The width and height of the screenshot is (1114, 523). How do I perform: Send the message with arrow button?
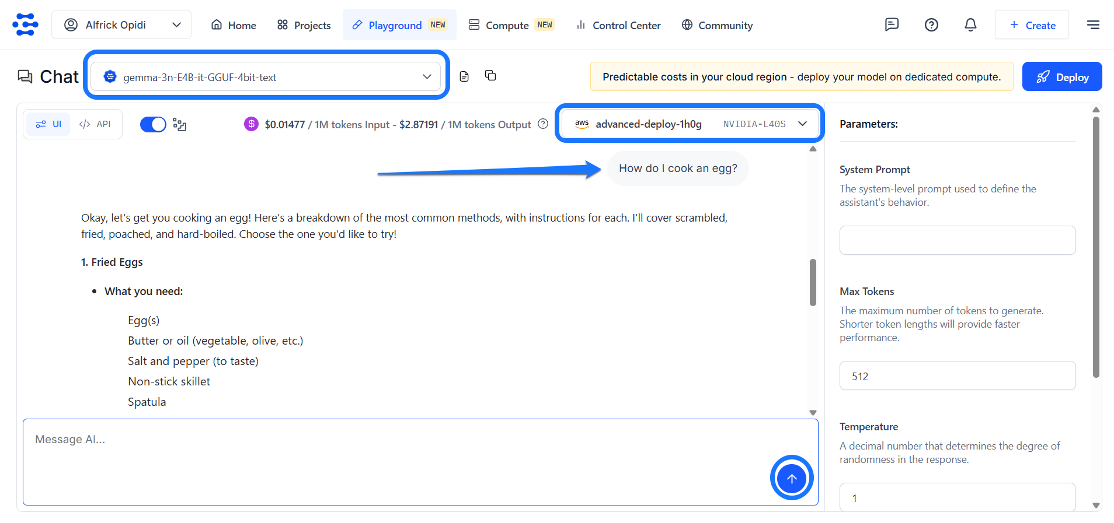coord(792,478)
